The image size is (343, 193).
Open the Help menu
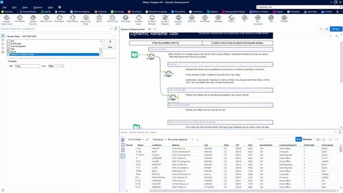click(x=50, y=8)
